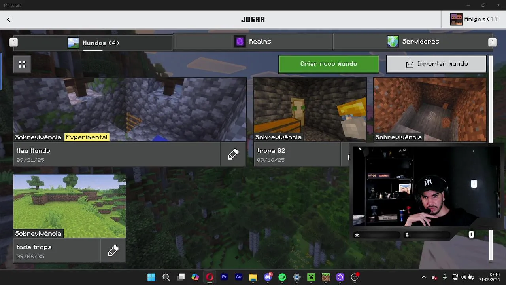Go back with the top-left arrow
The width and height of the screenshot is (506, 285).
coord(9,19)
